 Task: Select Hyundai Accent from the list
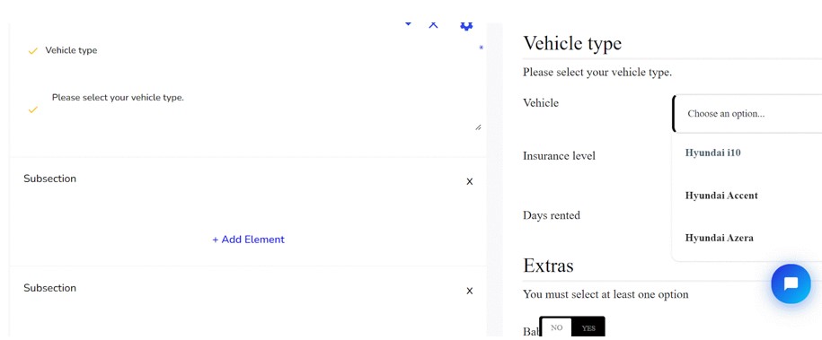click(721, 196)
